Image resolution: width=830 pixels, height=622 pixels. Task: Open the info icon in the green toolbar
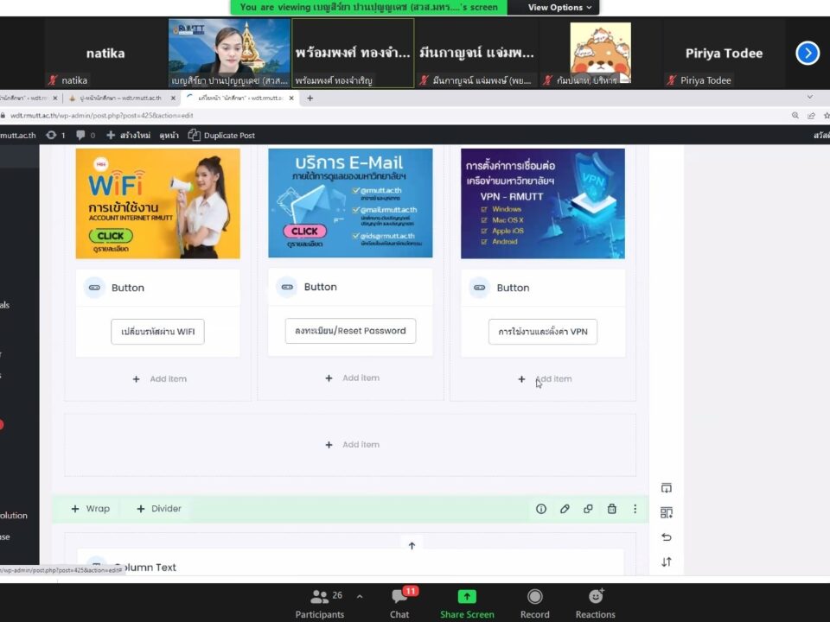(541, 509)
